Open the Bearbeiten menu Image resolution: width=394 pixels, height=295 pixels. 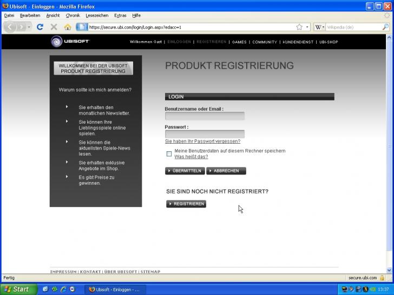pyautogui.click(x=30, y=16)
